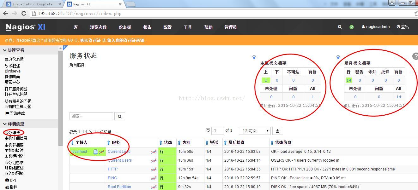Viewport: 418px width, 190px height.
Task: Click the hosts Up count 1
Action: pyautogui.click(x=266, y=80)
